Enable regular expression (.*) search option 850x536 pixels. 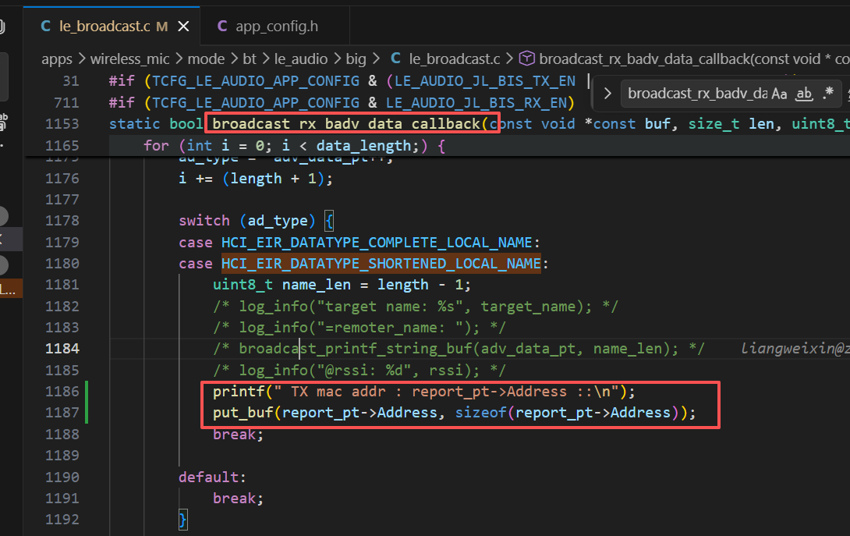coord(827,94)
